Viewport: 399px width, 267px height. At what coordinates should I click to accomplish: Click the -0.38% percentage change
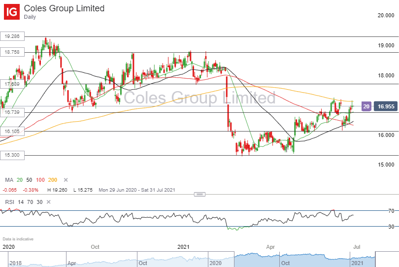[31, 190]
